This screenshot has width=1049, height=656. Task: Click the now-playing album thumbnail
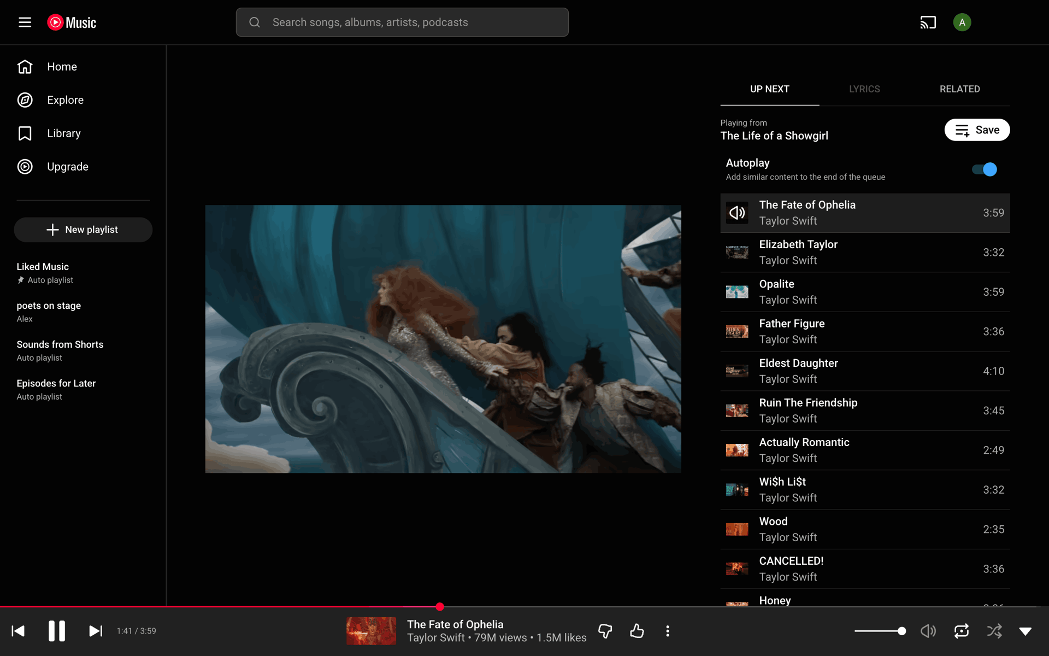click(372, 631)
